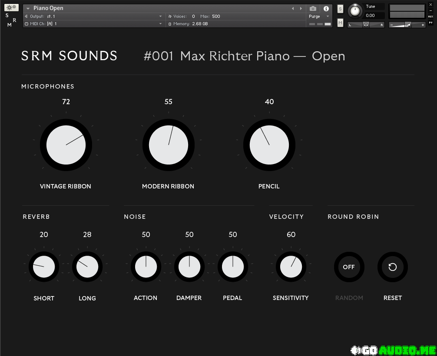The width and height of the screenshot is (437, 356).
Task: Click the Memory chip icon
Action: click(x=170, y=24)
